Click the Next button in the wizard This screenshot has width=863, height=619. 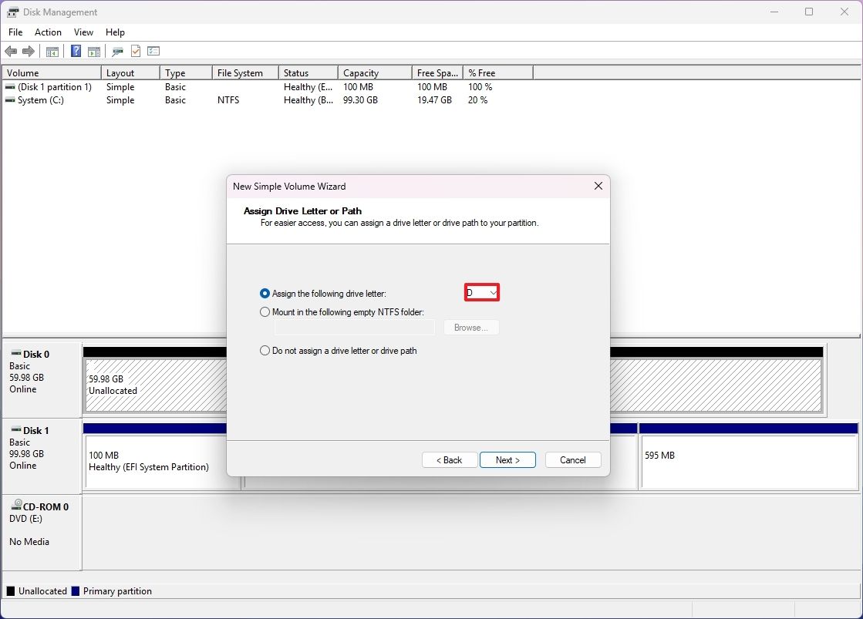click(x=507, y=459)
